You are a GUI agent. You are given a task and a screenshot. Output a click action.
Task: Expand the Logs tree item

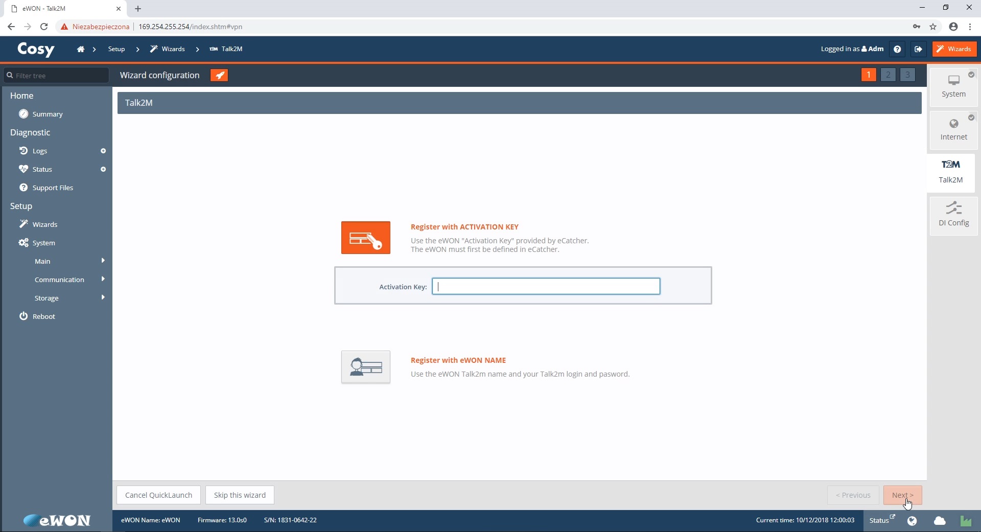(103, 151)
